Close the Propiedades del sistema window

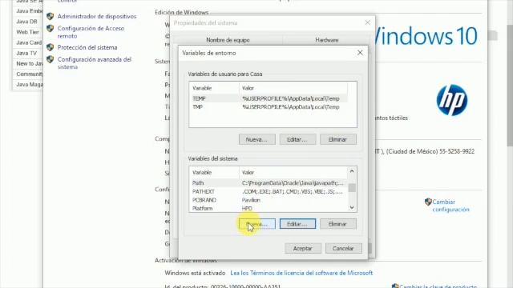(367, 22)
